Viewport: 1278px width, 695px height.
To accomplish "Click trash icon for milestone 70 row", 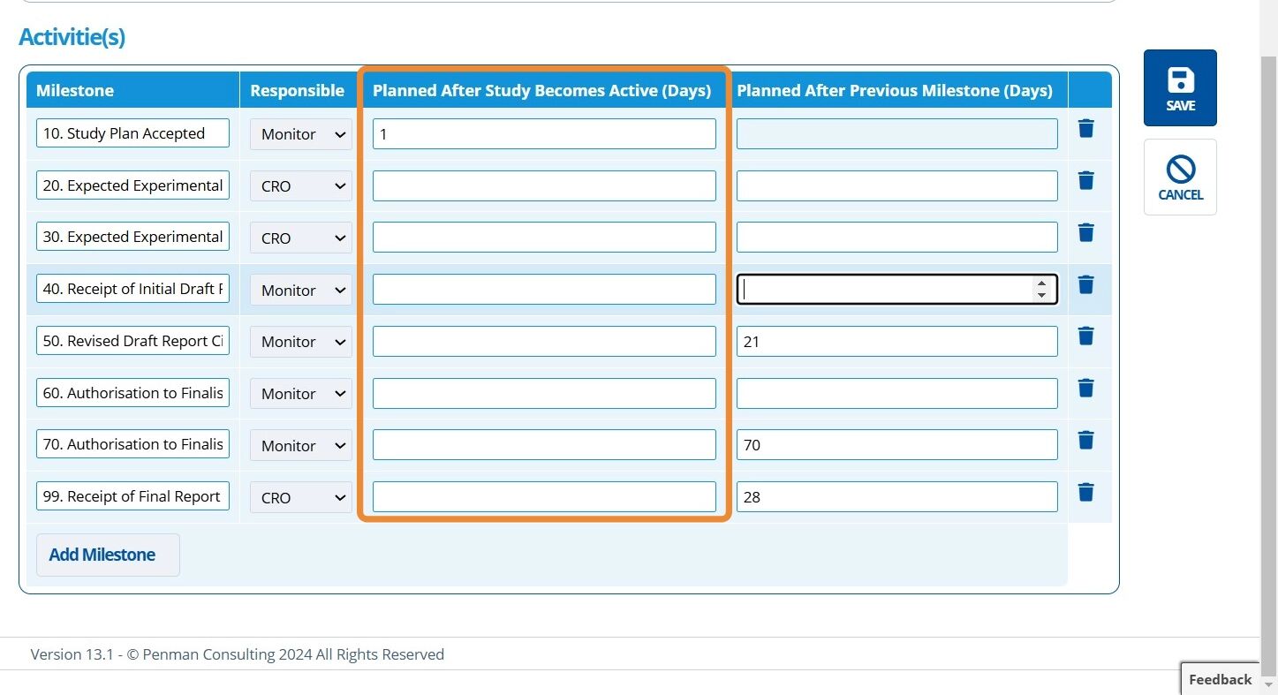I will pyautogui.click(x=1086, y=440).
